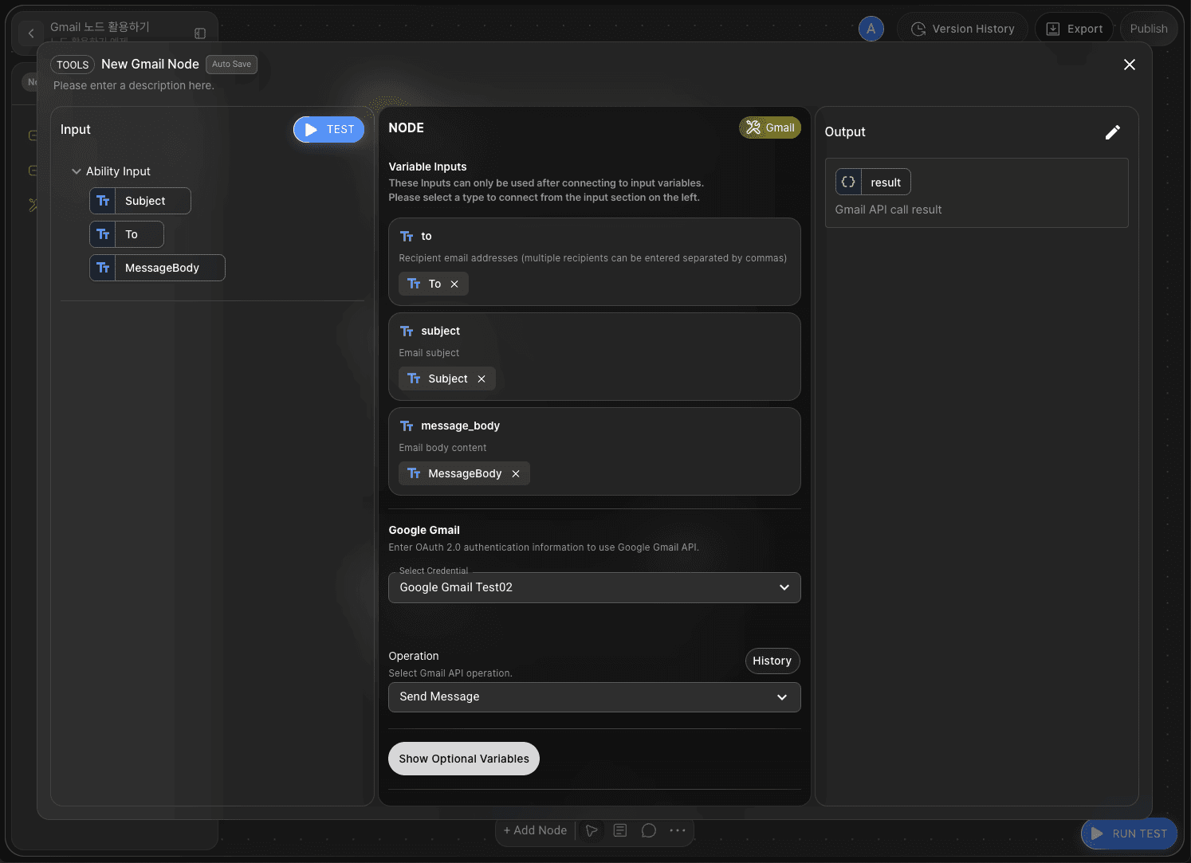
Task: Click the Gmail API call result text
Action: [x=888, y=210]
